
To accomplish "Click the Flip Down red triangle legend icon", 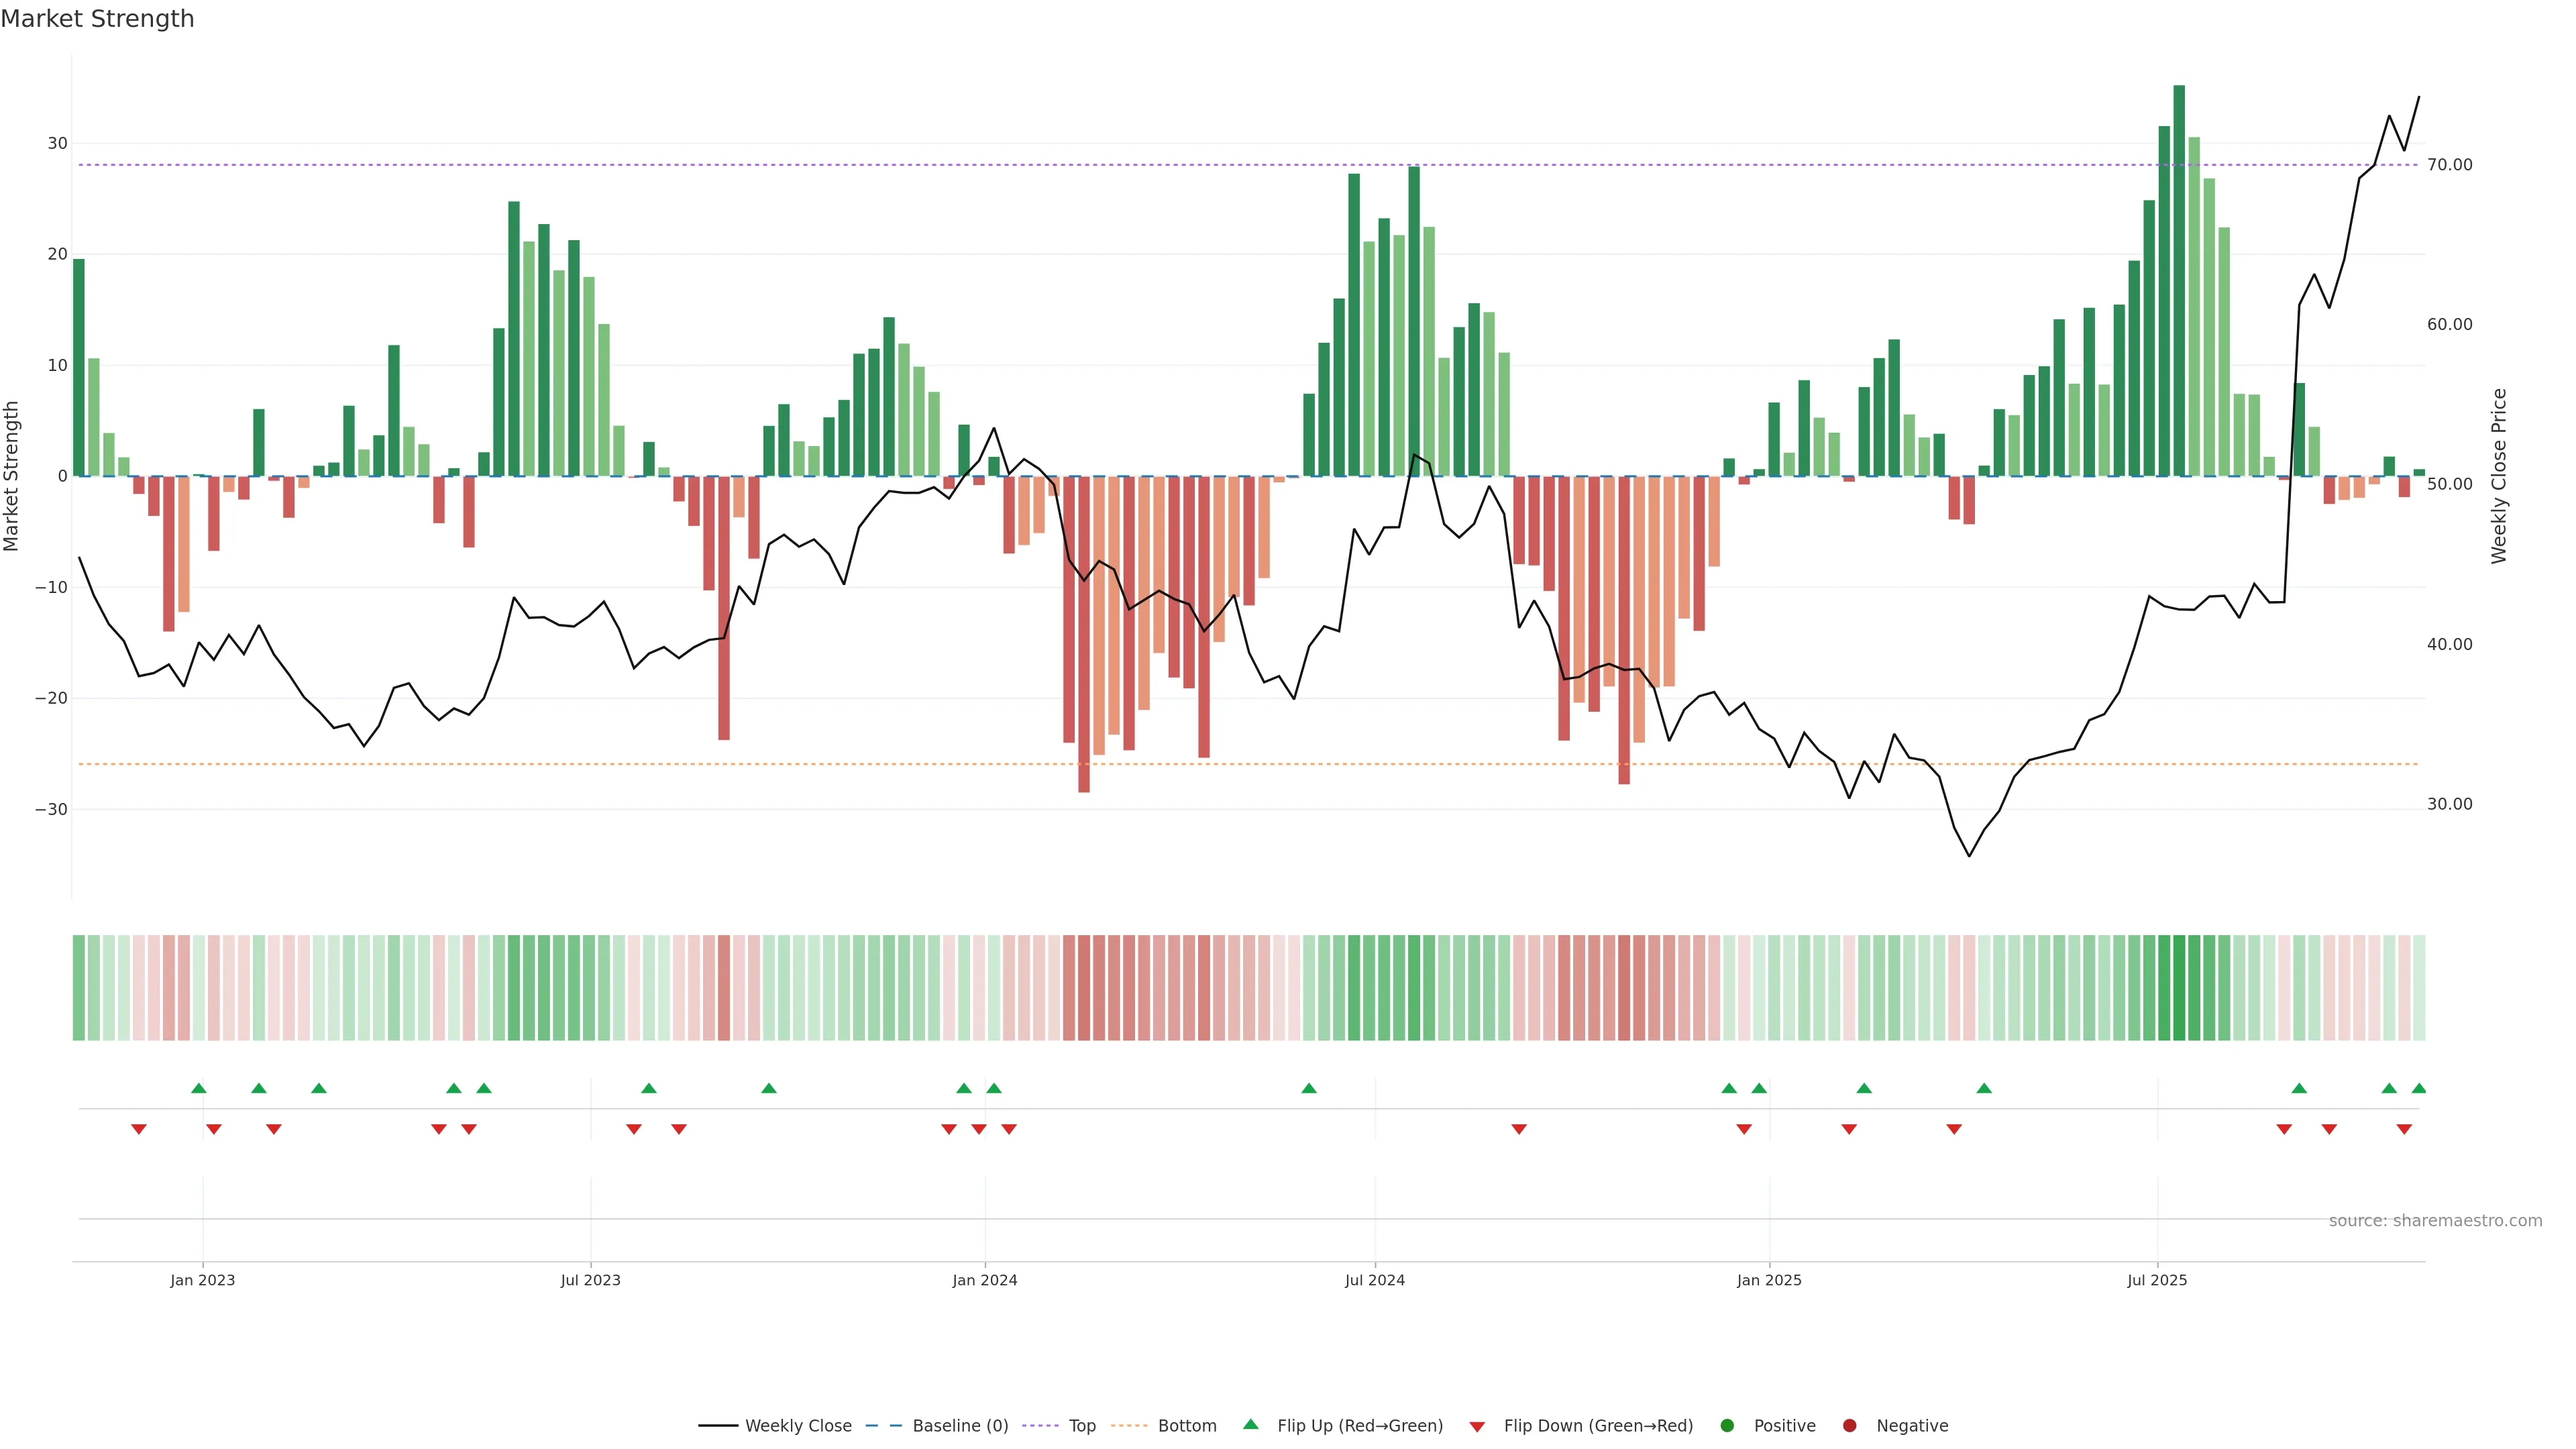I will (1477, 1427).
